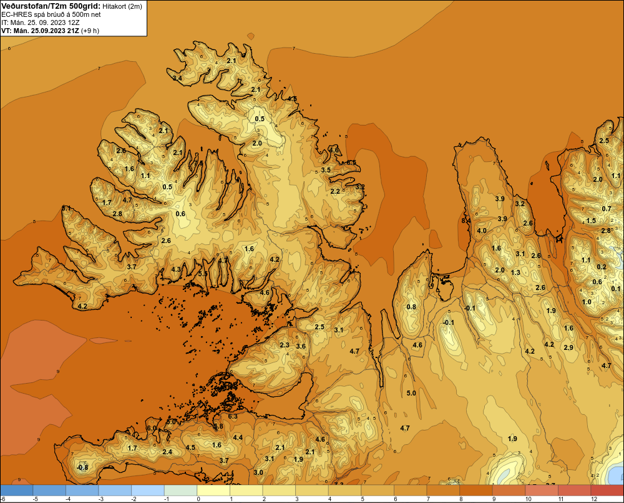
Task: Click the 2.9 temperature value
Action: 568,347
